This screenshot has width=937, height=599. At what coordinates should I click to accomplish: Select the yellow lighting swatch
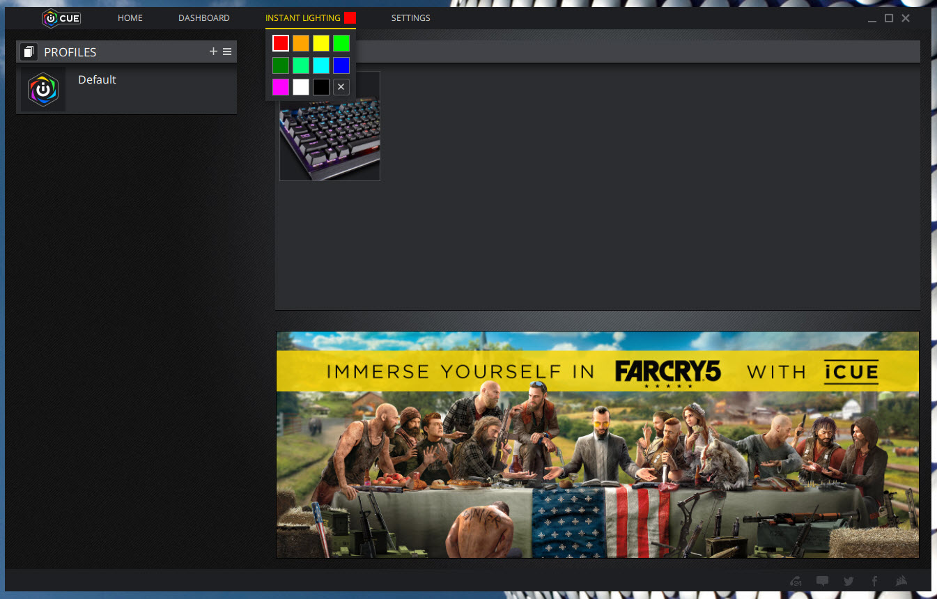321,43
